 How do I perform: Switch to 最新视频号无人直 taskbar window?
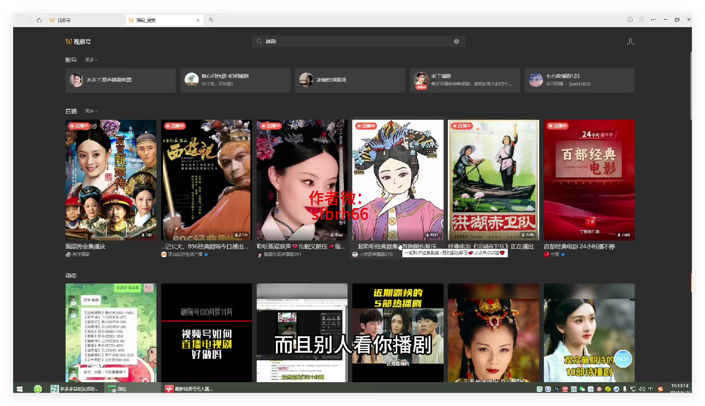point(190,389)
